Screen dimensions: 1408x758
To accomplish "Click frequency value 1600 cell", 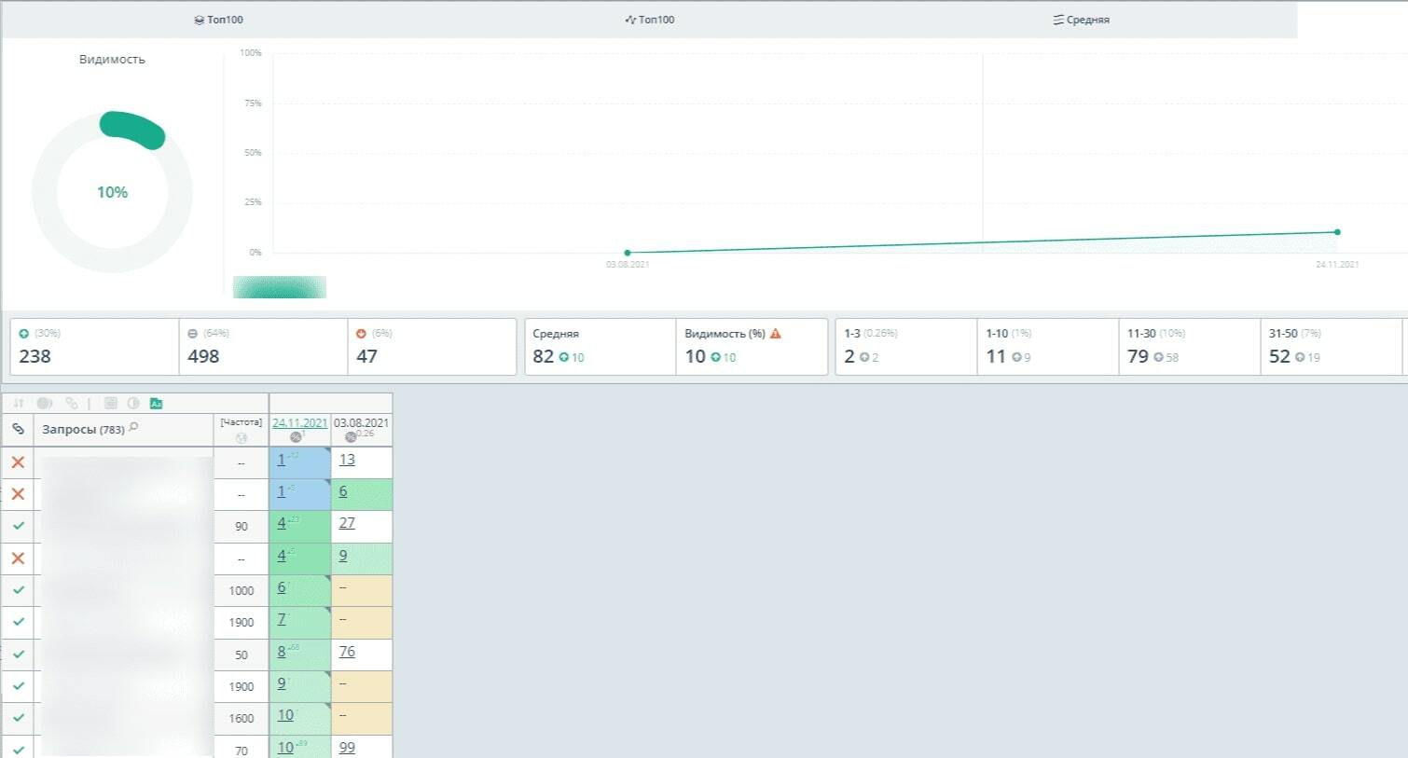I will (x=242, y=718).
